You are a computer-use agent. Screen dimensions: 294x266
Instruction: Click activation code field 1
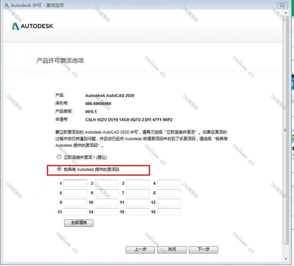pos(75,183)
